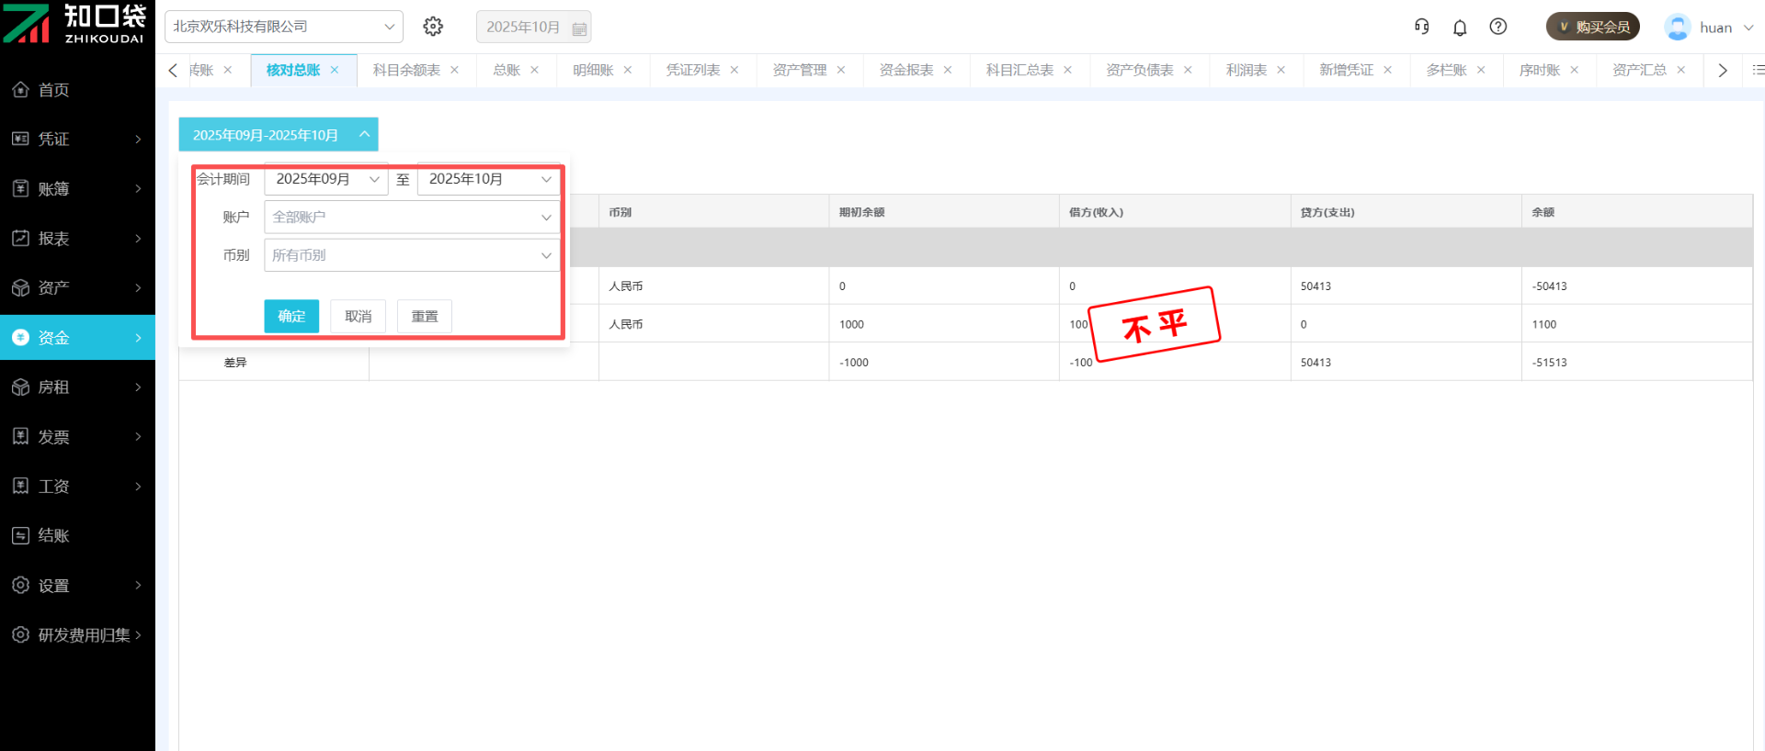The width and height of the screenshot is (1765, 751).
Task: Open the customer service headset icon
Action: [x=1421, y=27]
